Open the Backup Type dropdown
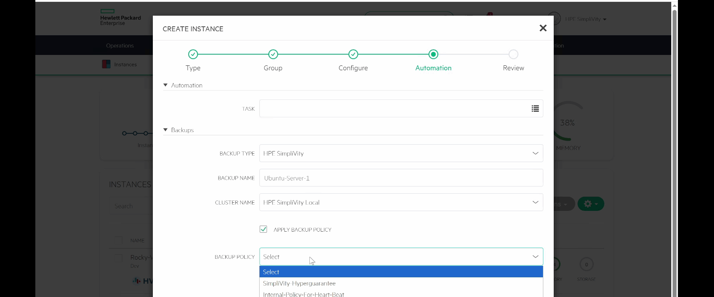This screenshot has height=297, width=714. pos(401,153)
